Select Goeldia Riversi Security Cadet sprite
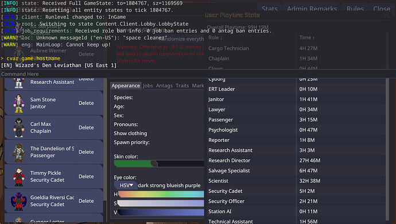 [19, 201]
